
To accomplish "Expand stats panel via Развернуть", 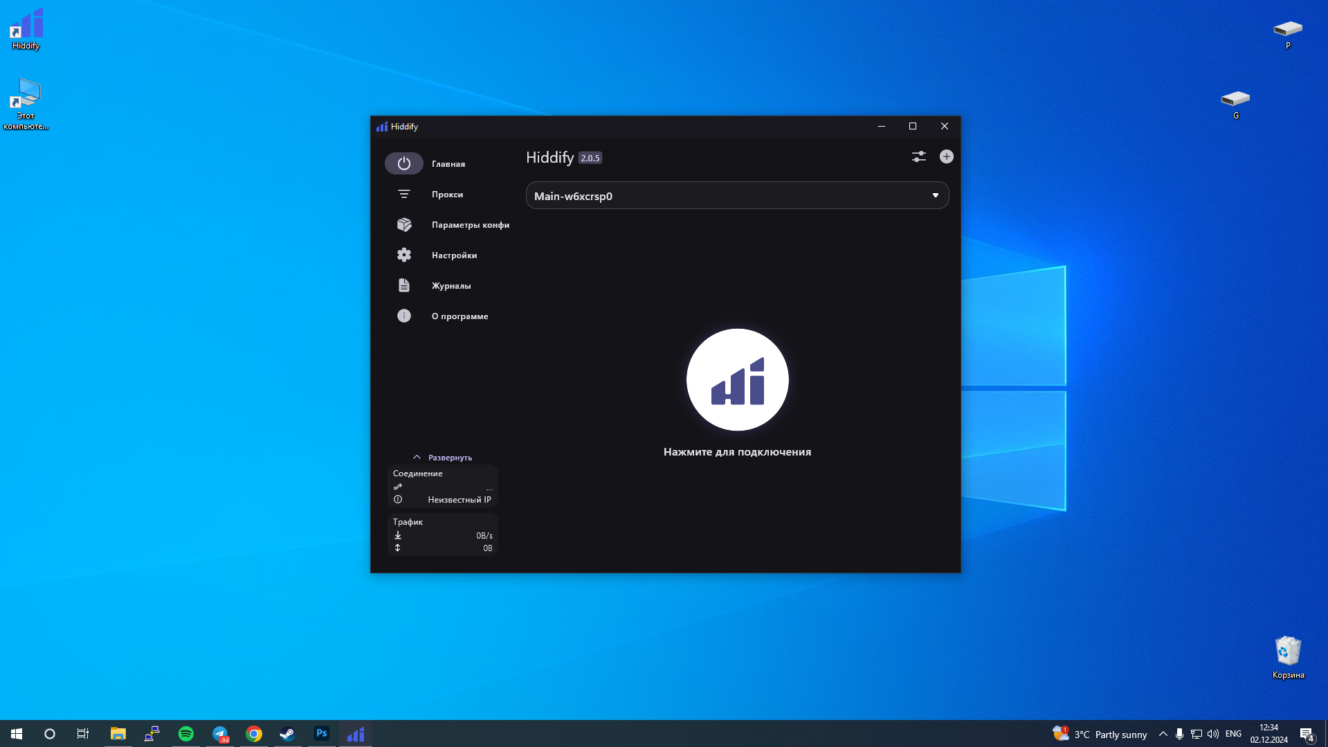I will [442, 458].
